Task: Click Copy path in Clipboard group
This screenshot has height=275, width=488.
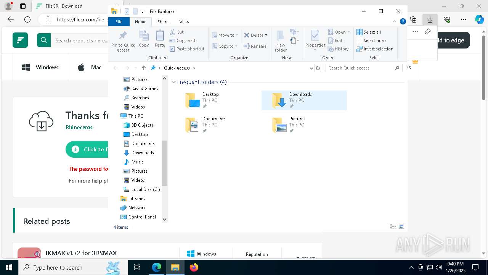Action: [x=183, y=40]
